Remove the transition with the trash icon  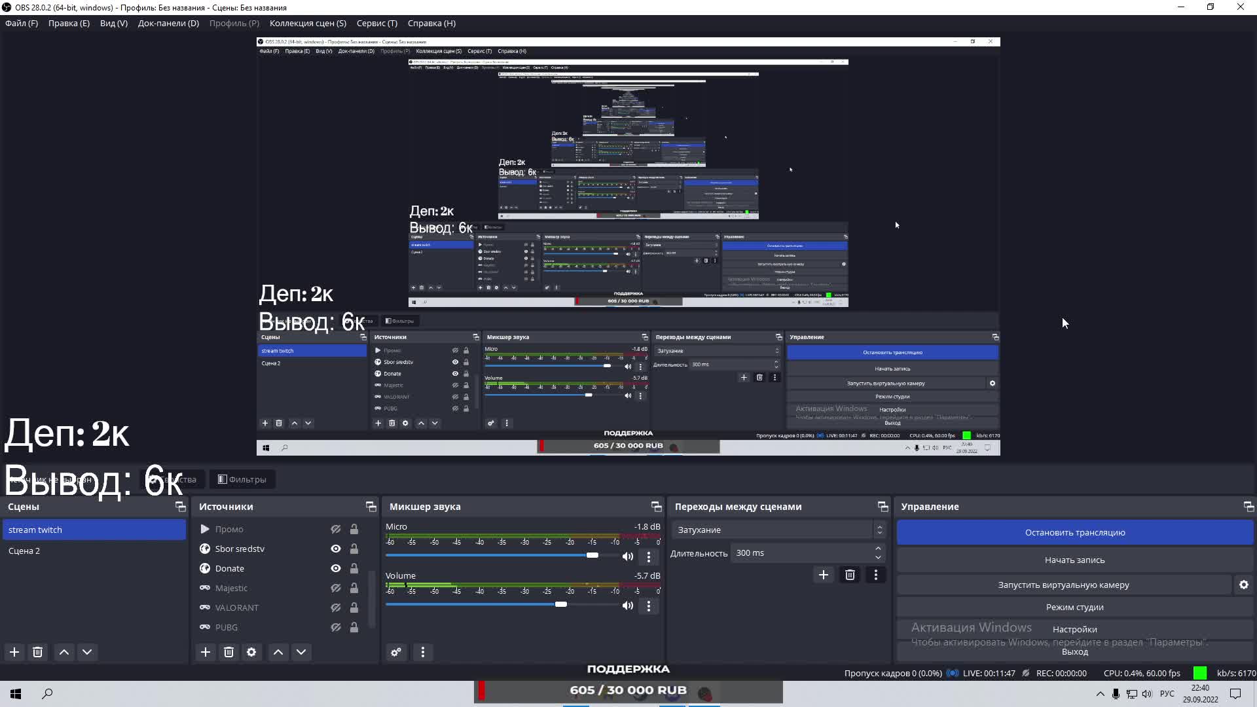[x=850, y=575]
